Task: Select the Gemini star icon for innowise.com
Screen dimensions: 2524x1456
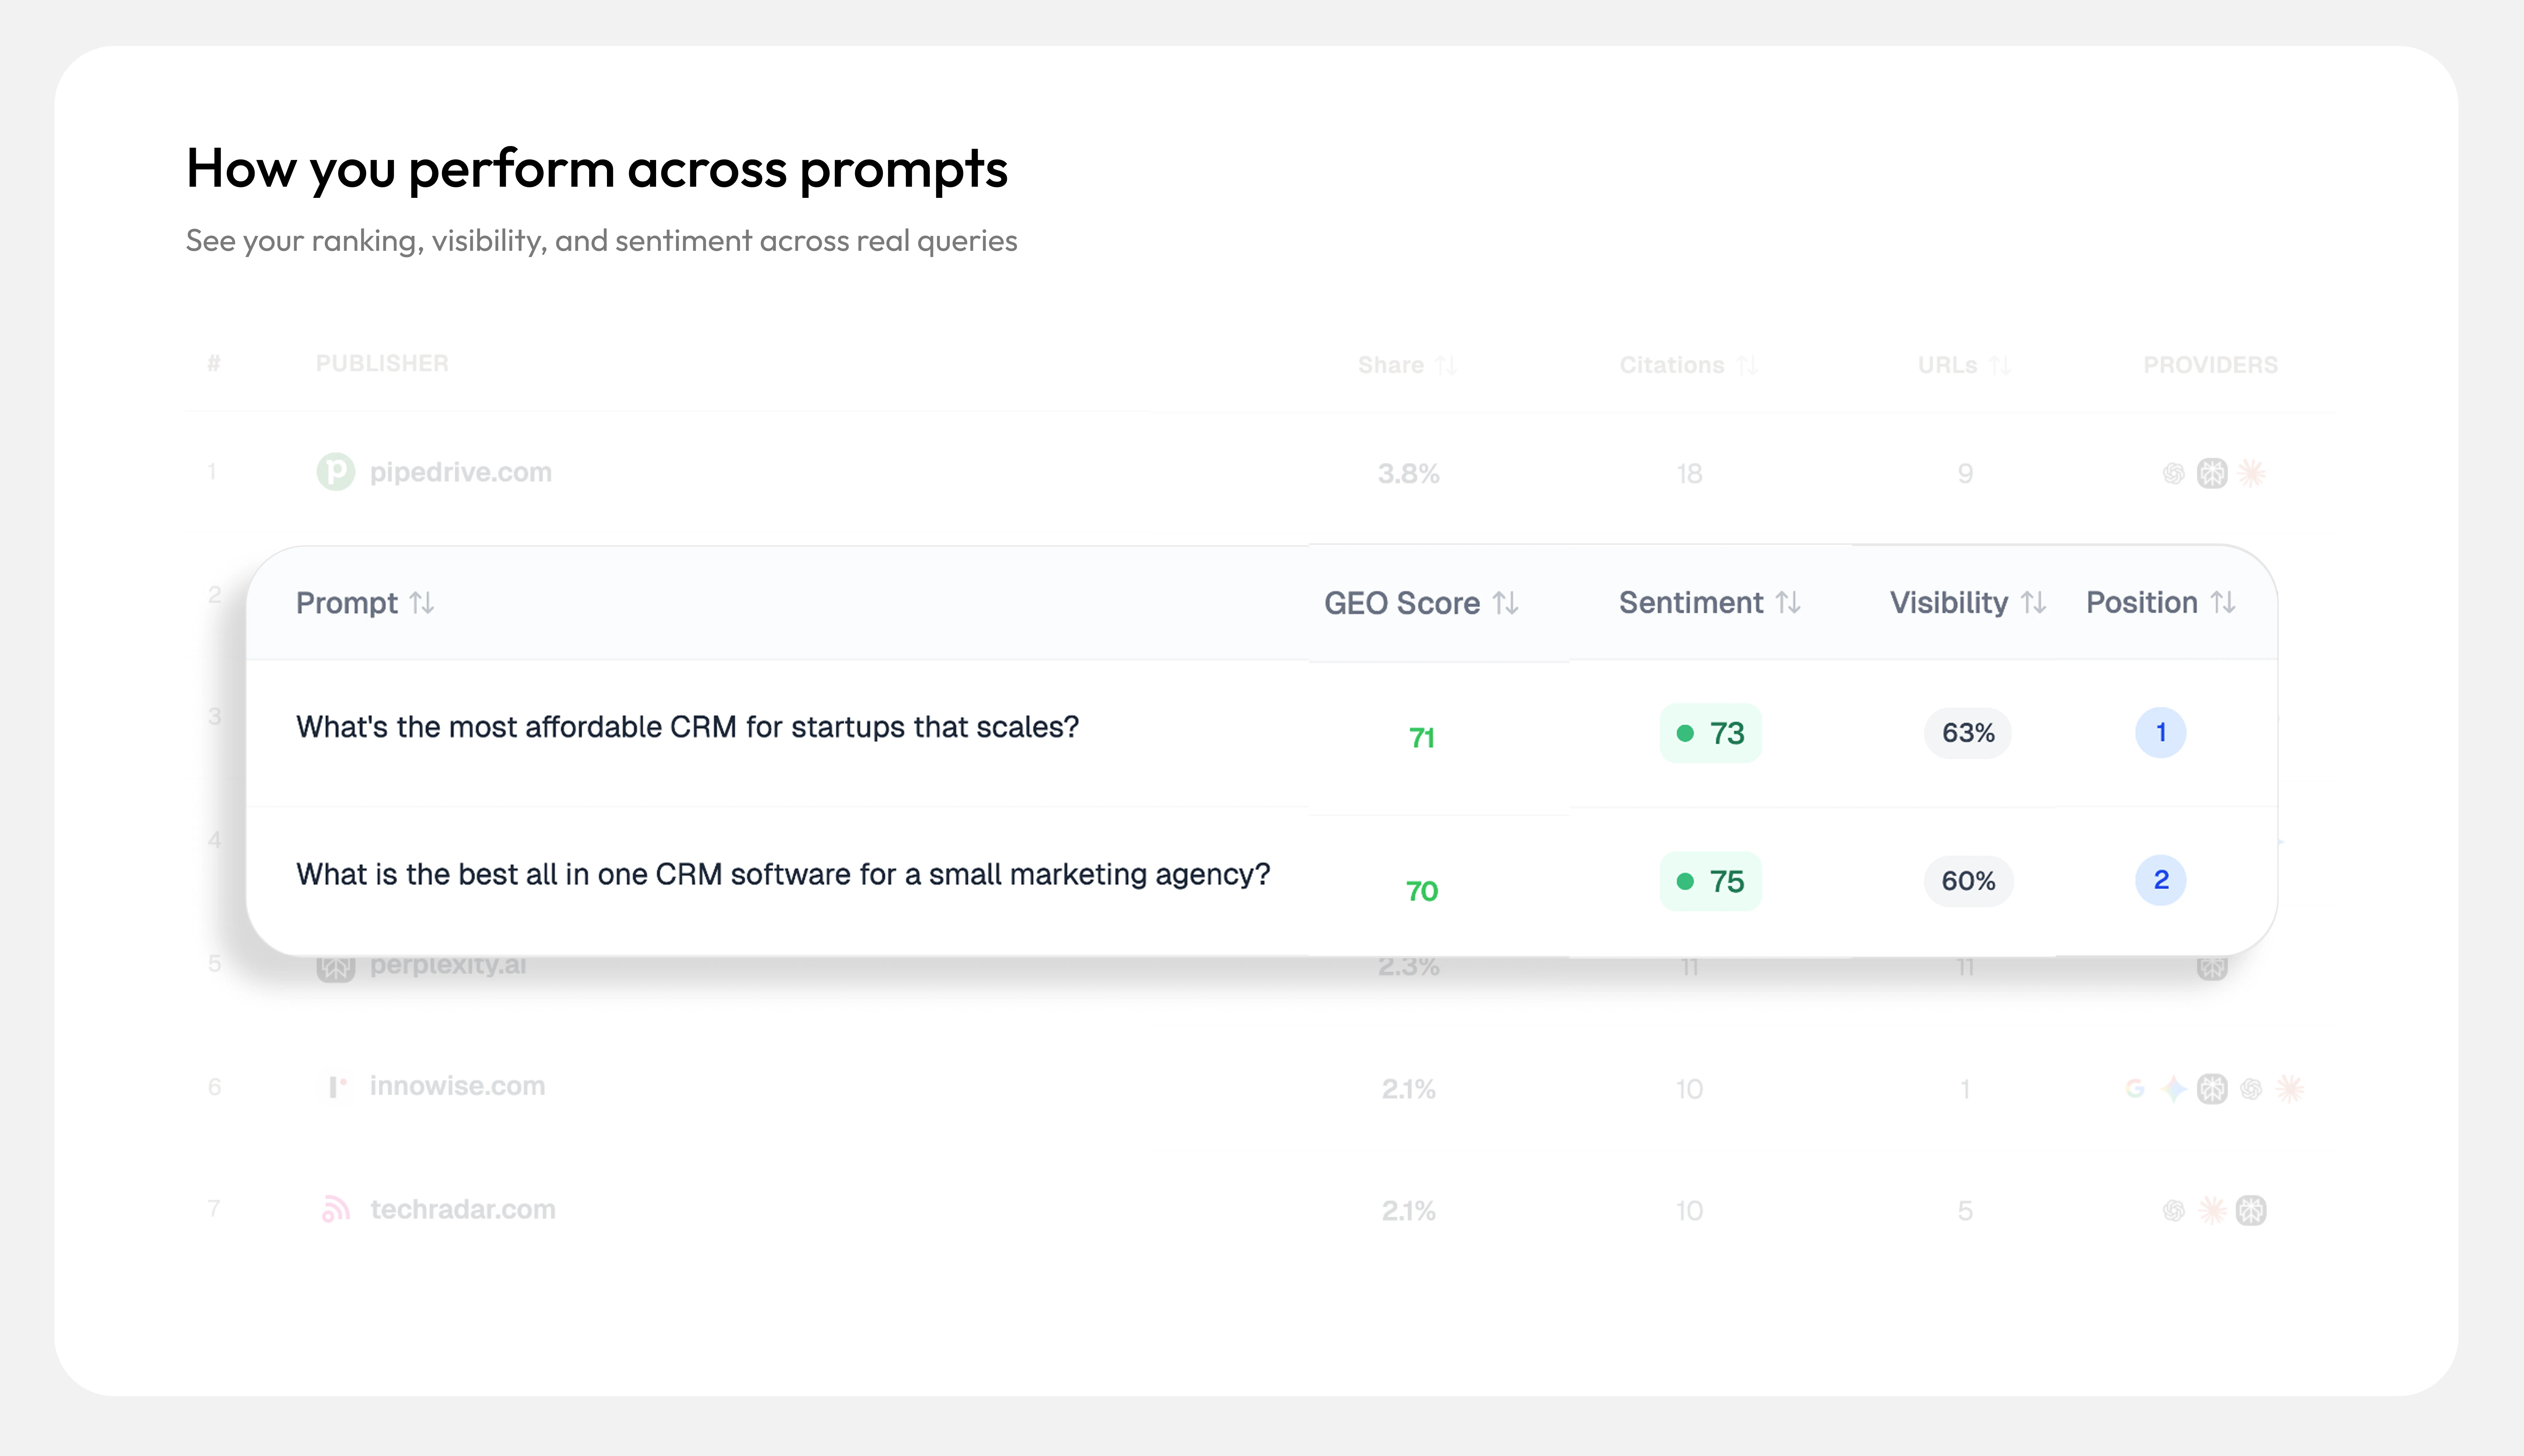Action: [x=2174, y=1088]
